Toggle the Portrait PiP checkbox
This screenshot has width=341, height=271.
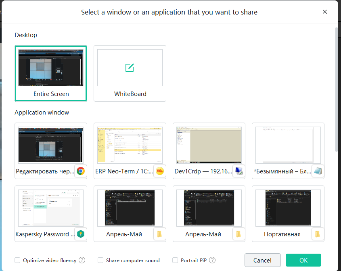[x=175, y=260]
